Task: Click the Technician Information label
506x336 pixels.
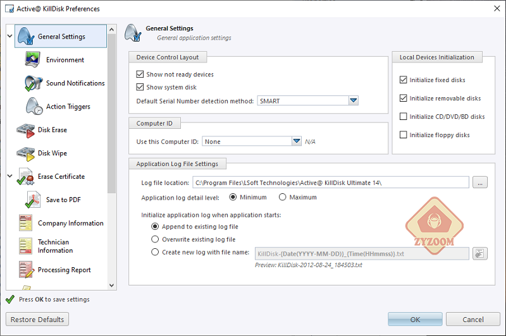Action: (x=55, y=246)
